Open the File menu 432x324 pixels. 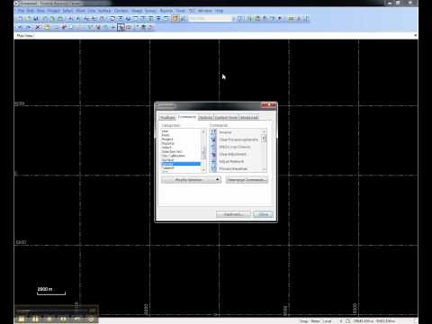(21, 11)
